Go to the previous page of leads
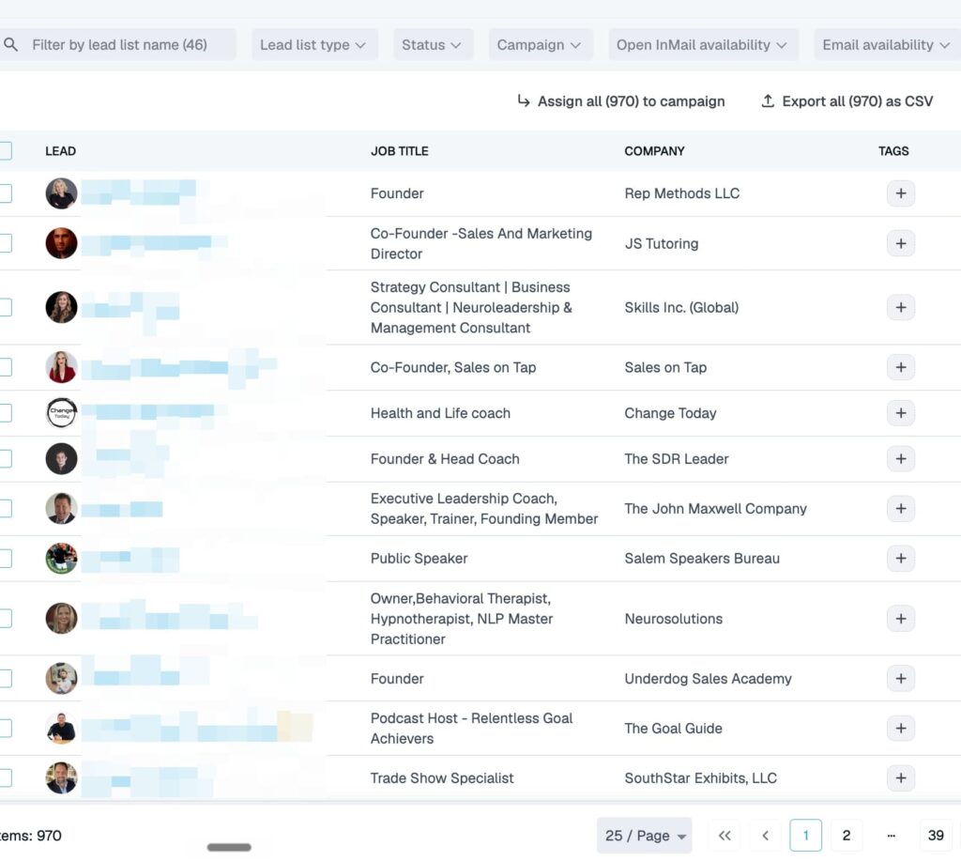The image size is (961, 861). coord(765,836)
